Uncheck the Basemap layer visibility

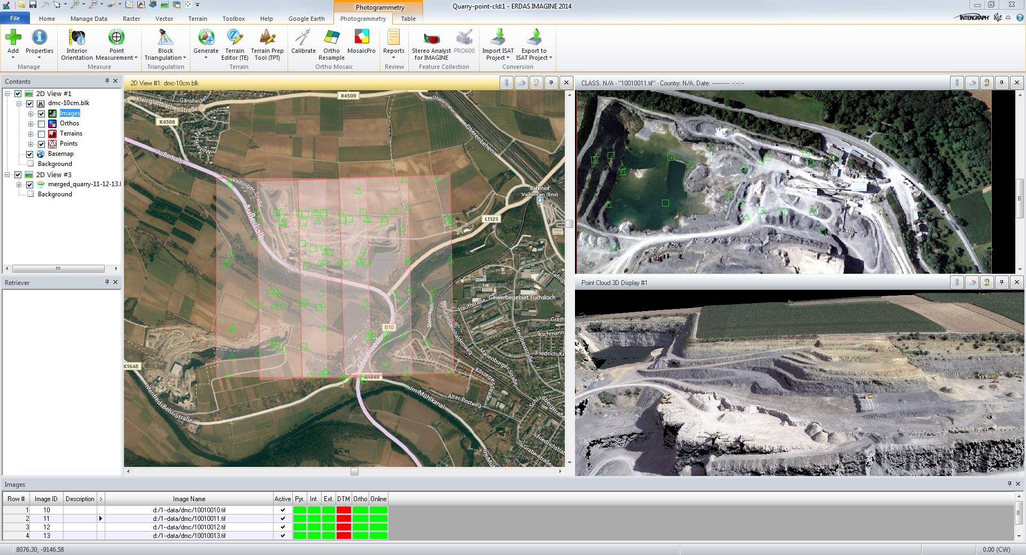pyautogui.click(x=30, y=154)
